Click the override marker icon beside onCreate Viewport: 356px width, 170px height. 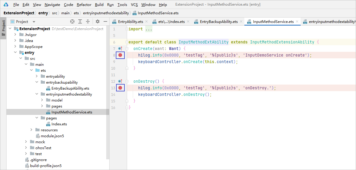tap(120, 48)
